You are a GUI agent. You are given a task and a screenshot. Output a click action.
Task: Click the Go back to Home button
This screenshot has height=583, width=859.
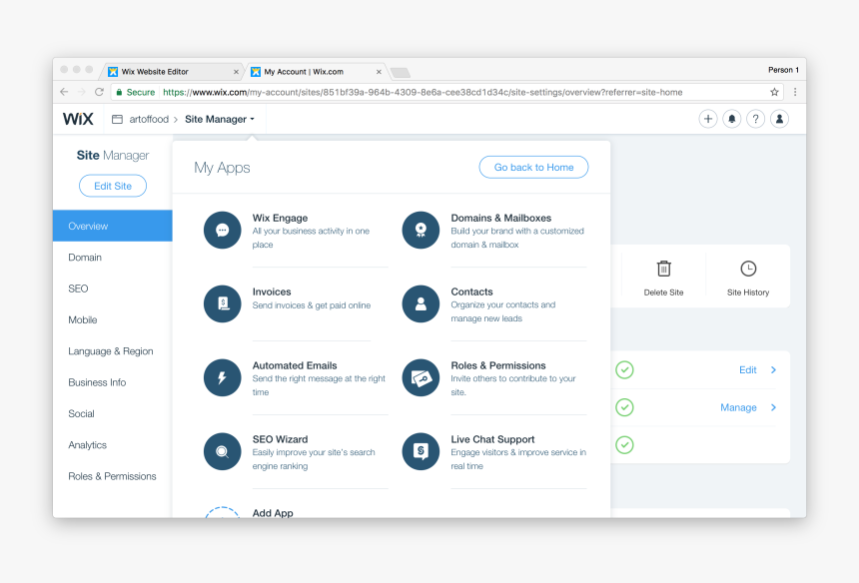533,167
